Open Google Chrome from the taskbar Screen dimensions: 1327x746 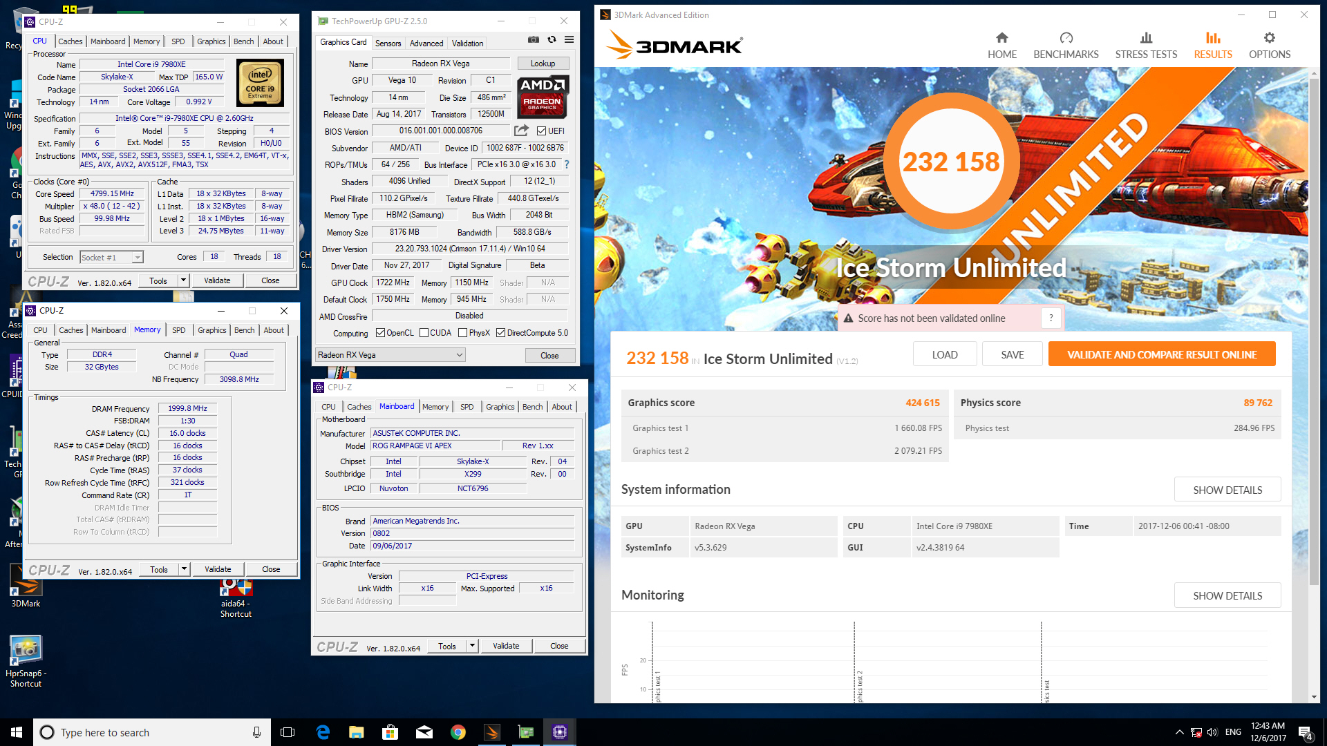[x=458, y=732]
